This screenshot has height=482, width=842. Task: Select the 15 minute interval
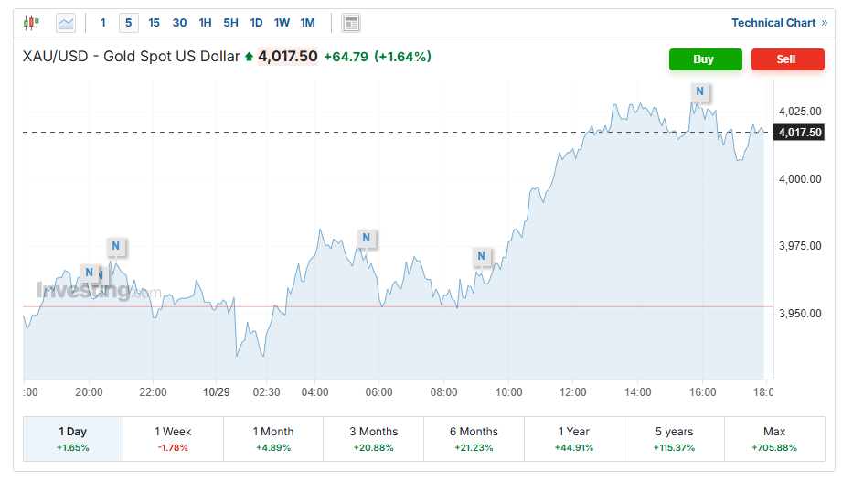click(154, 23)
